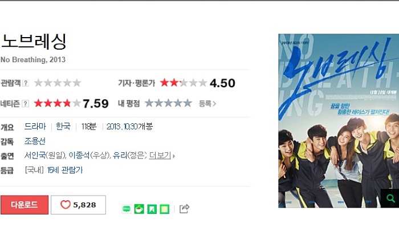Open the 15세 관람가 rating link

point(65,170)
